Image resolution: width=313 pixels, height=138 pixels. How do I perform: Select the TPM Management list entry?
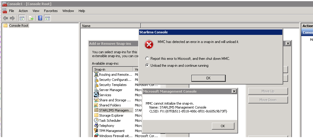[112, 131]
